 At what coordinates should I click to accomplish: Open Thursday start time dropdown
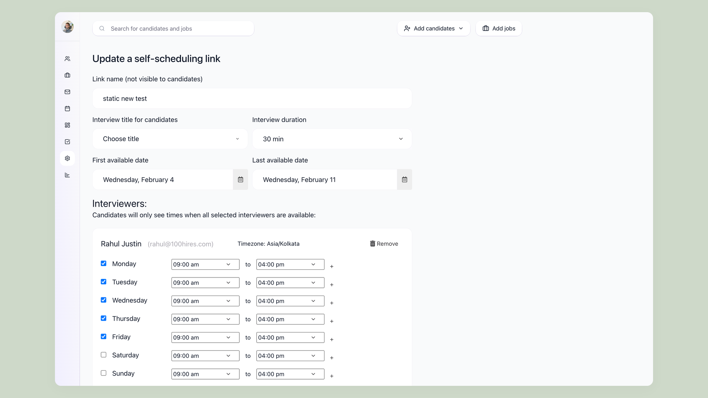pos(205,319)
